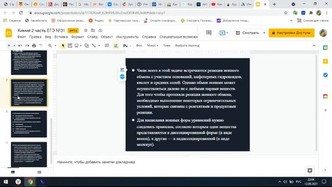This screenshot has height=187, width=332.
Task: Open the Справка menu
Action: [149, 37]
